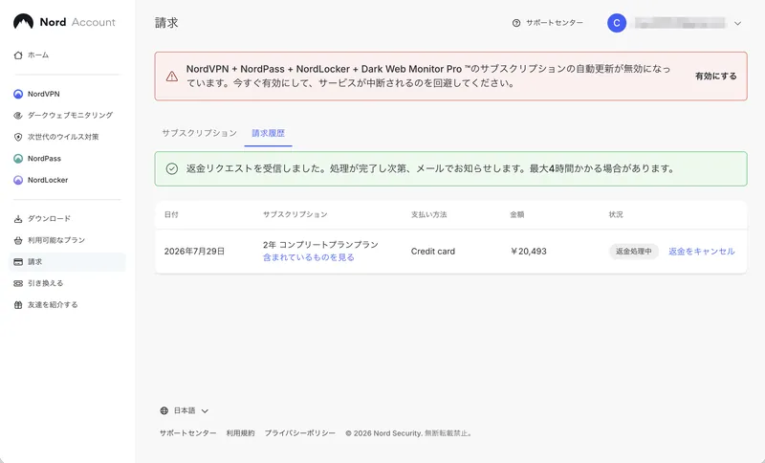Click the 返金リクエストを受信しました message text
Image resolution: width=765 pixels, height=463 pixels.
432,168
